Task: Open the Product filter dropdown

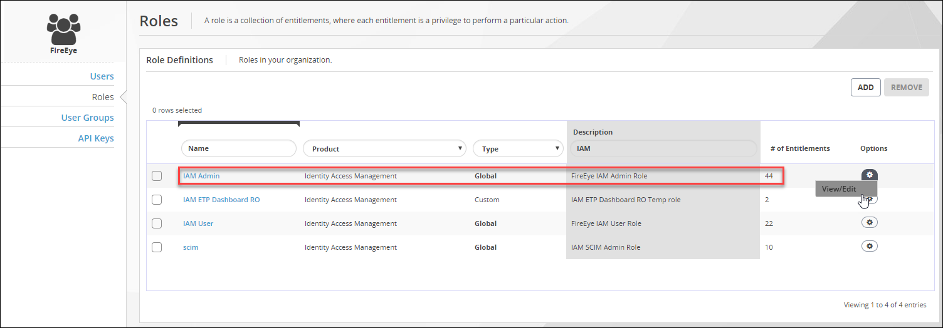Action: click(x=384, y=148)
